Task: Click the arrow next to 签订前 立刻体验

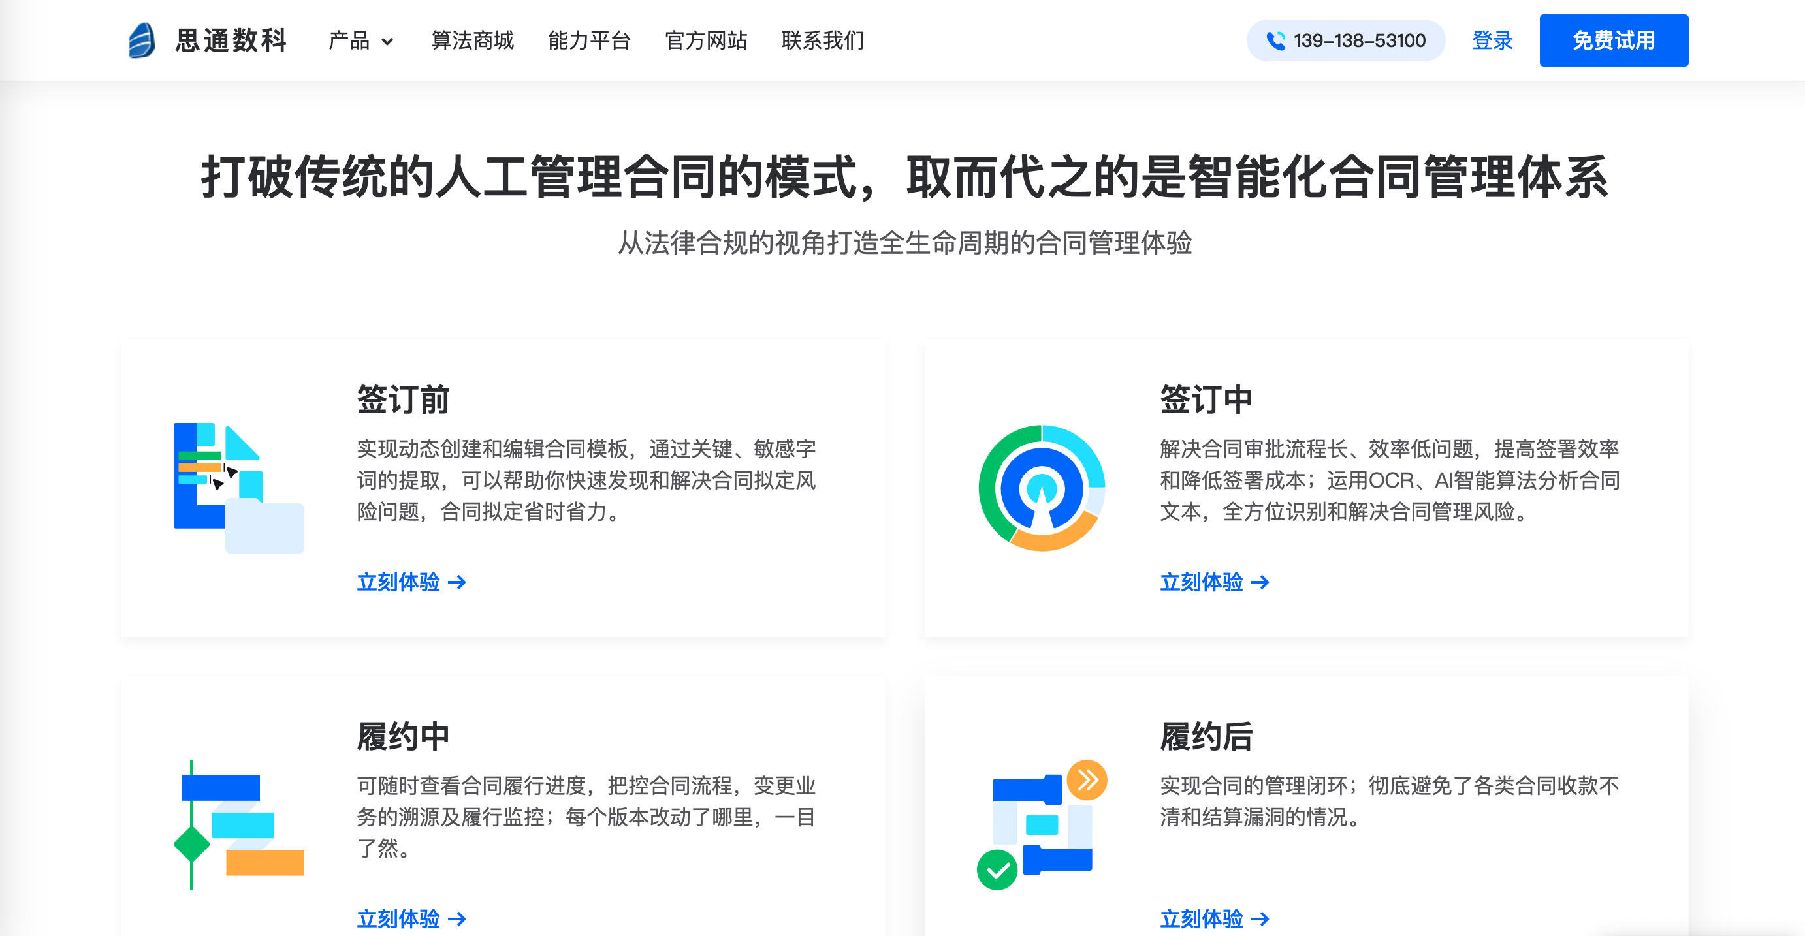Action: 457,582
